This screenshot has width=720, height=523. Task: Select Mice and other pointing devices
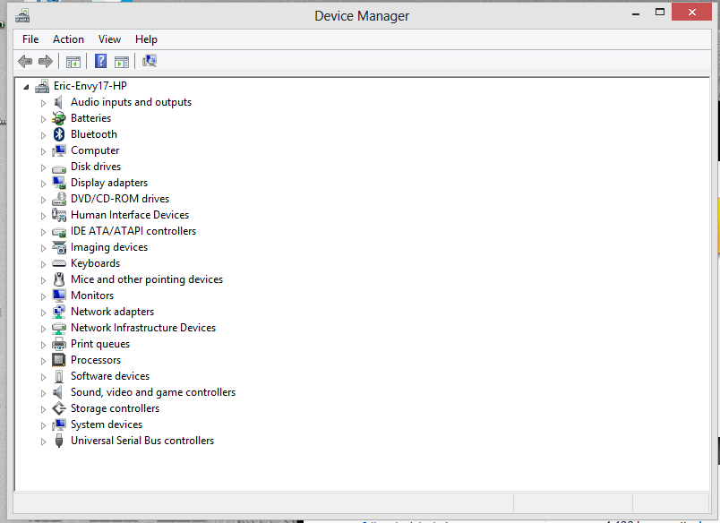(147, 279)
